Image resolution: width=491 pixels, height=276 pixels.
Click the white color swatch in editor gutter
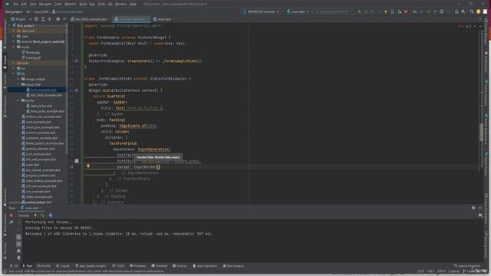coord(77,161)
